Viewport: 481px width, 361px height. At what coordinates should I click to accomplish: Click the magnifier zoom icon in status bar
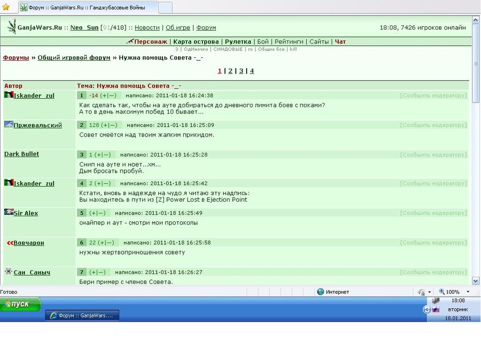442,292
